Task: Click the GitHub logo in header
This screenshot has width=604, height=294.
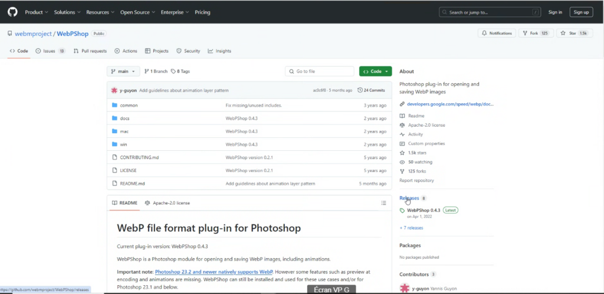Action: [x=13, y=12]
